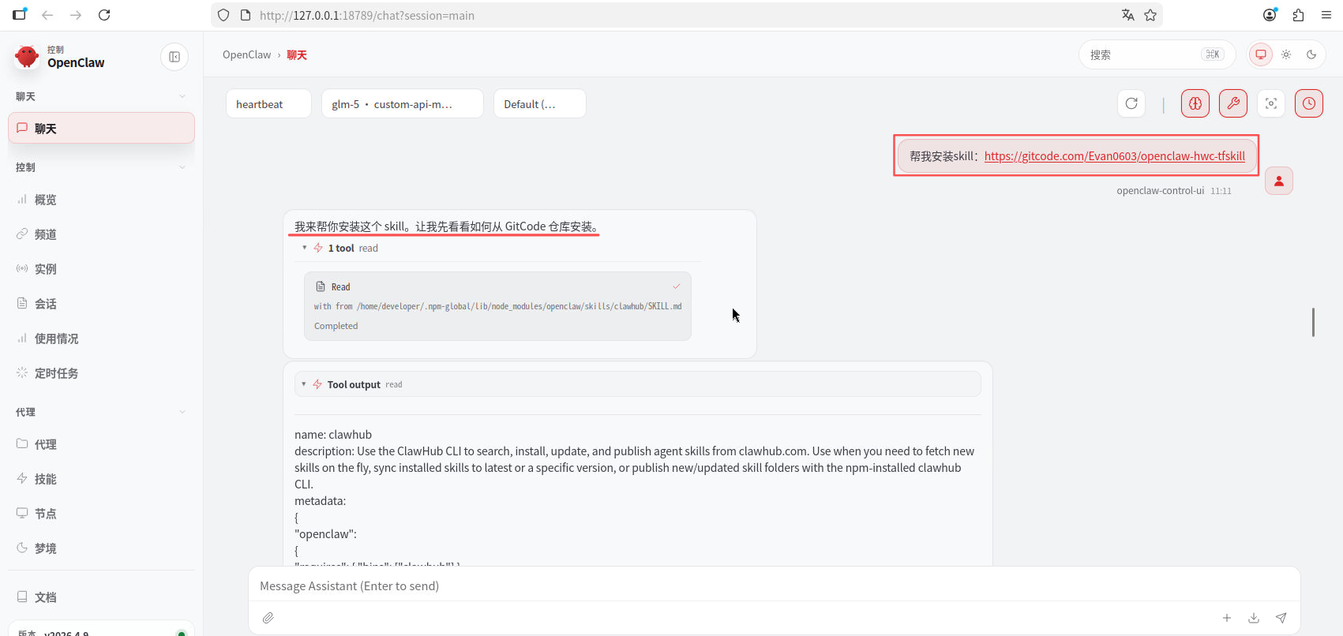Image resolution: width=1343 pixels, height=636 pixels.
Task: Attach a file with the paperclip icon
Action: point(268,618)
